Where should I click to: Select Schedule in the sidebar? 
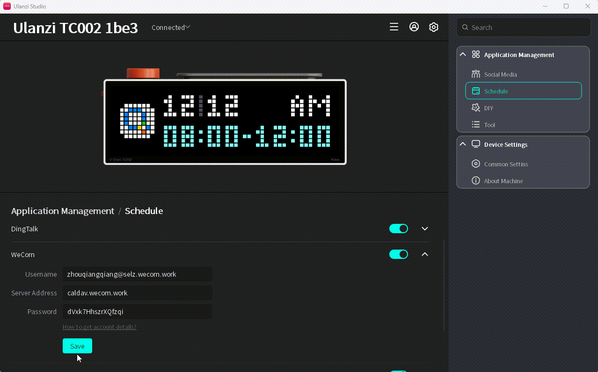click(523, 91)
